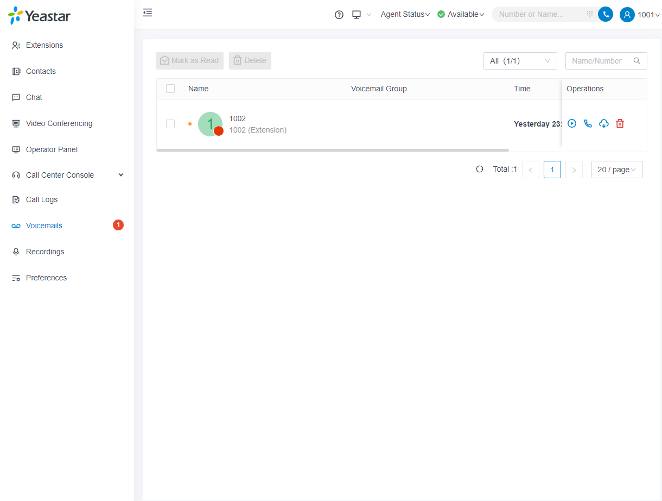
Task: Refresh the voicemail list
Action: pos(480,169)
